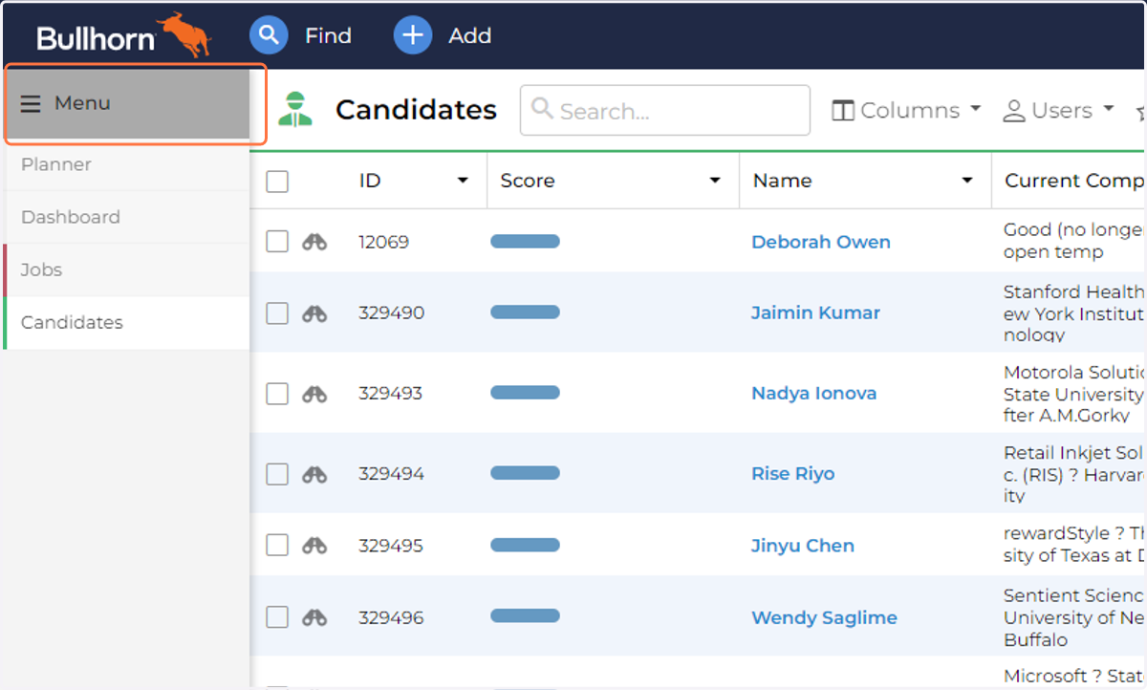1147x690 pixels.
Task: Open the Score column dropdown arrow
Action: point(714,181)
